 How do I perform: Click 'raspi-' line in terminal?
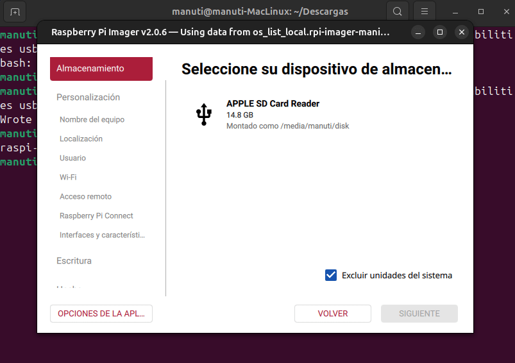click(x=19, y=148)
